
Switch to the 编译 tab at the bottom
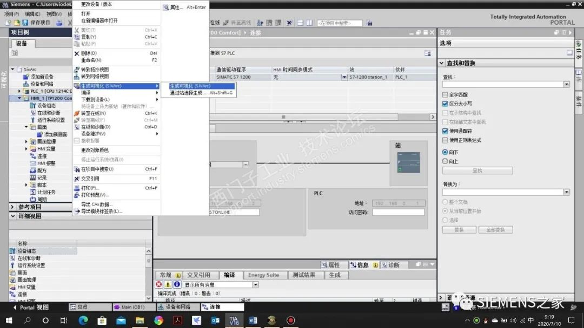click(x=229, y=275)
